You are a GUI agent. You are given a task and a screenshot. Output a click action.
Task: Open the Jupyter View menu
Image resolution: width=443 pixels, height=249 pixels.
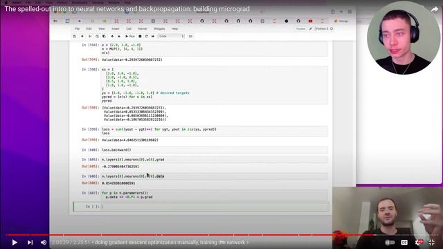(x=102, y=29)
